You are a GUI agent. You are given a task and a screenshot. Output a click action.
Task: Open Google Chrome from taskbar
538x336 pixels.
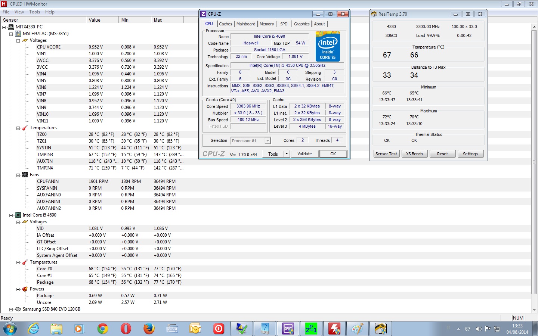(x=102, y=329)
